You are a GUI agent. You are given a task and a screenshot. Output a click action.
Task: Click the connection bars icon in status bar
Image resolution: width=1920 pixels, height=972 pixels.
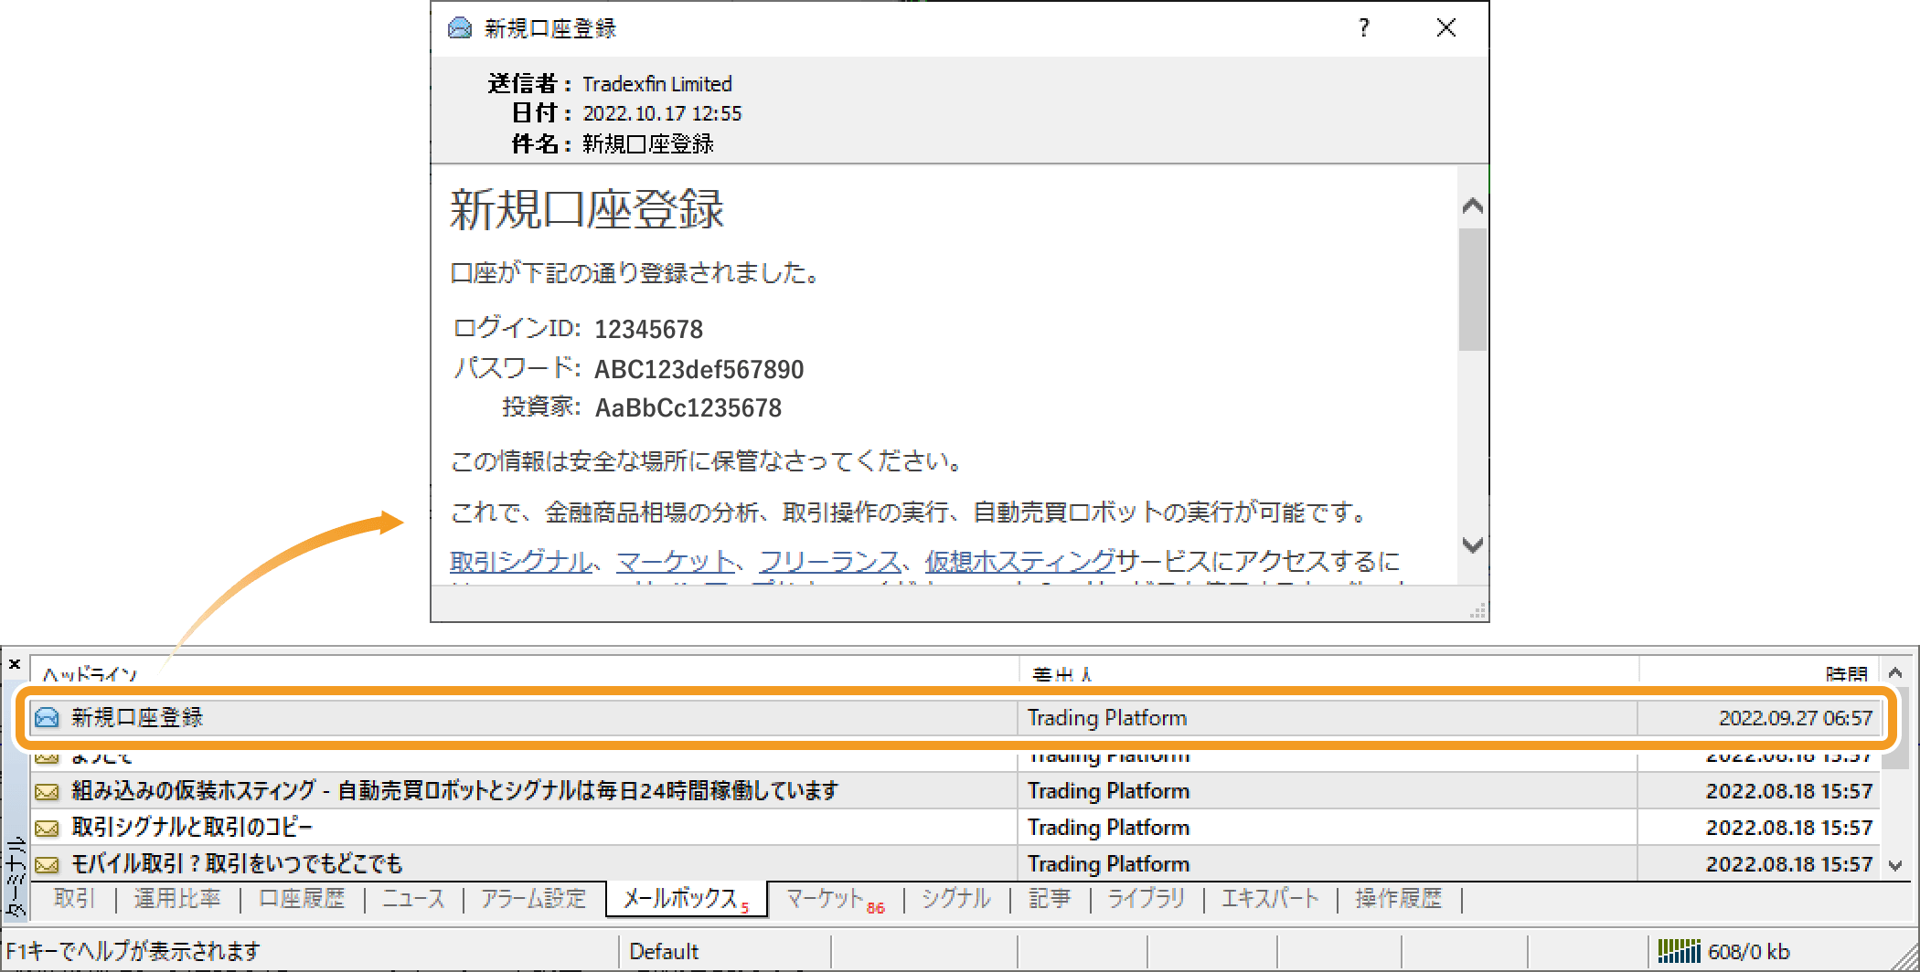pyautogui.click(x=1679, y=952)
